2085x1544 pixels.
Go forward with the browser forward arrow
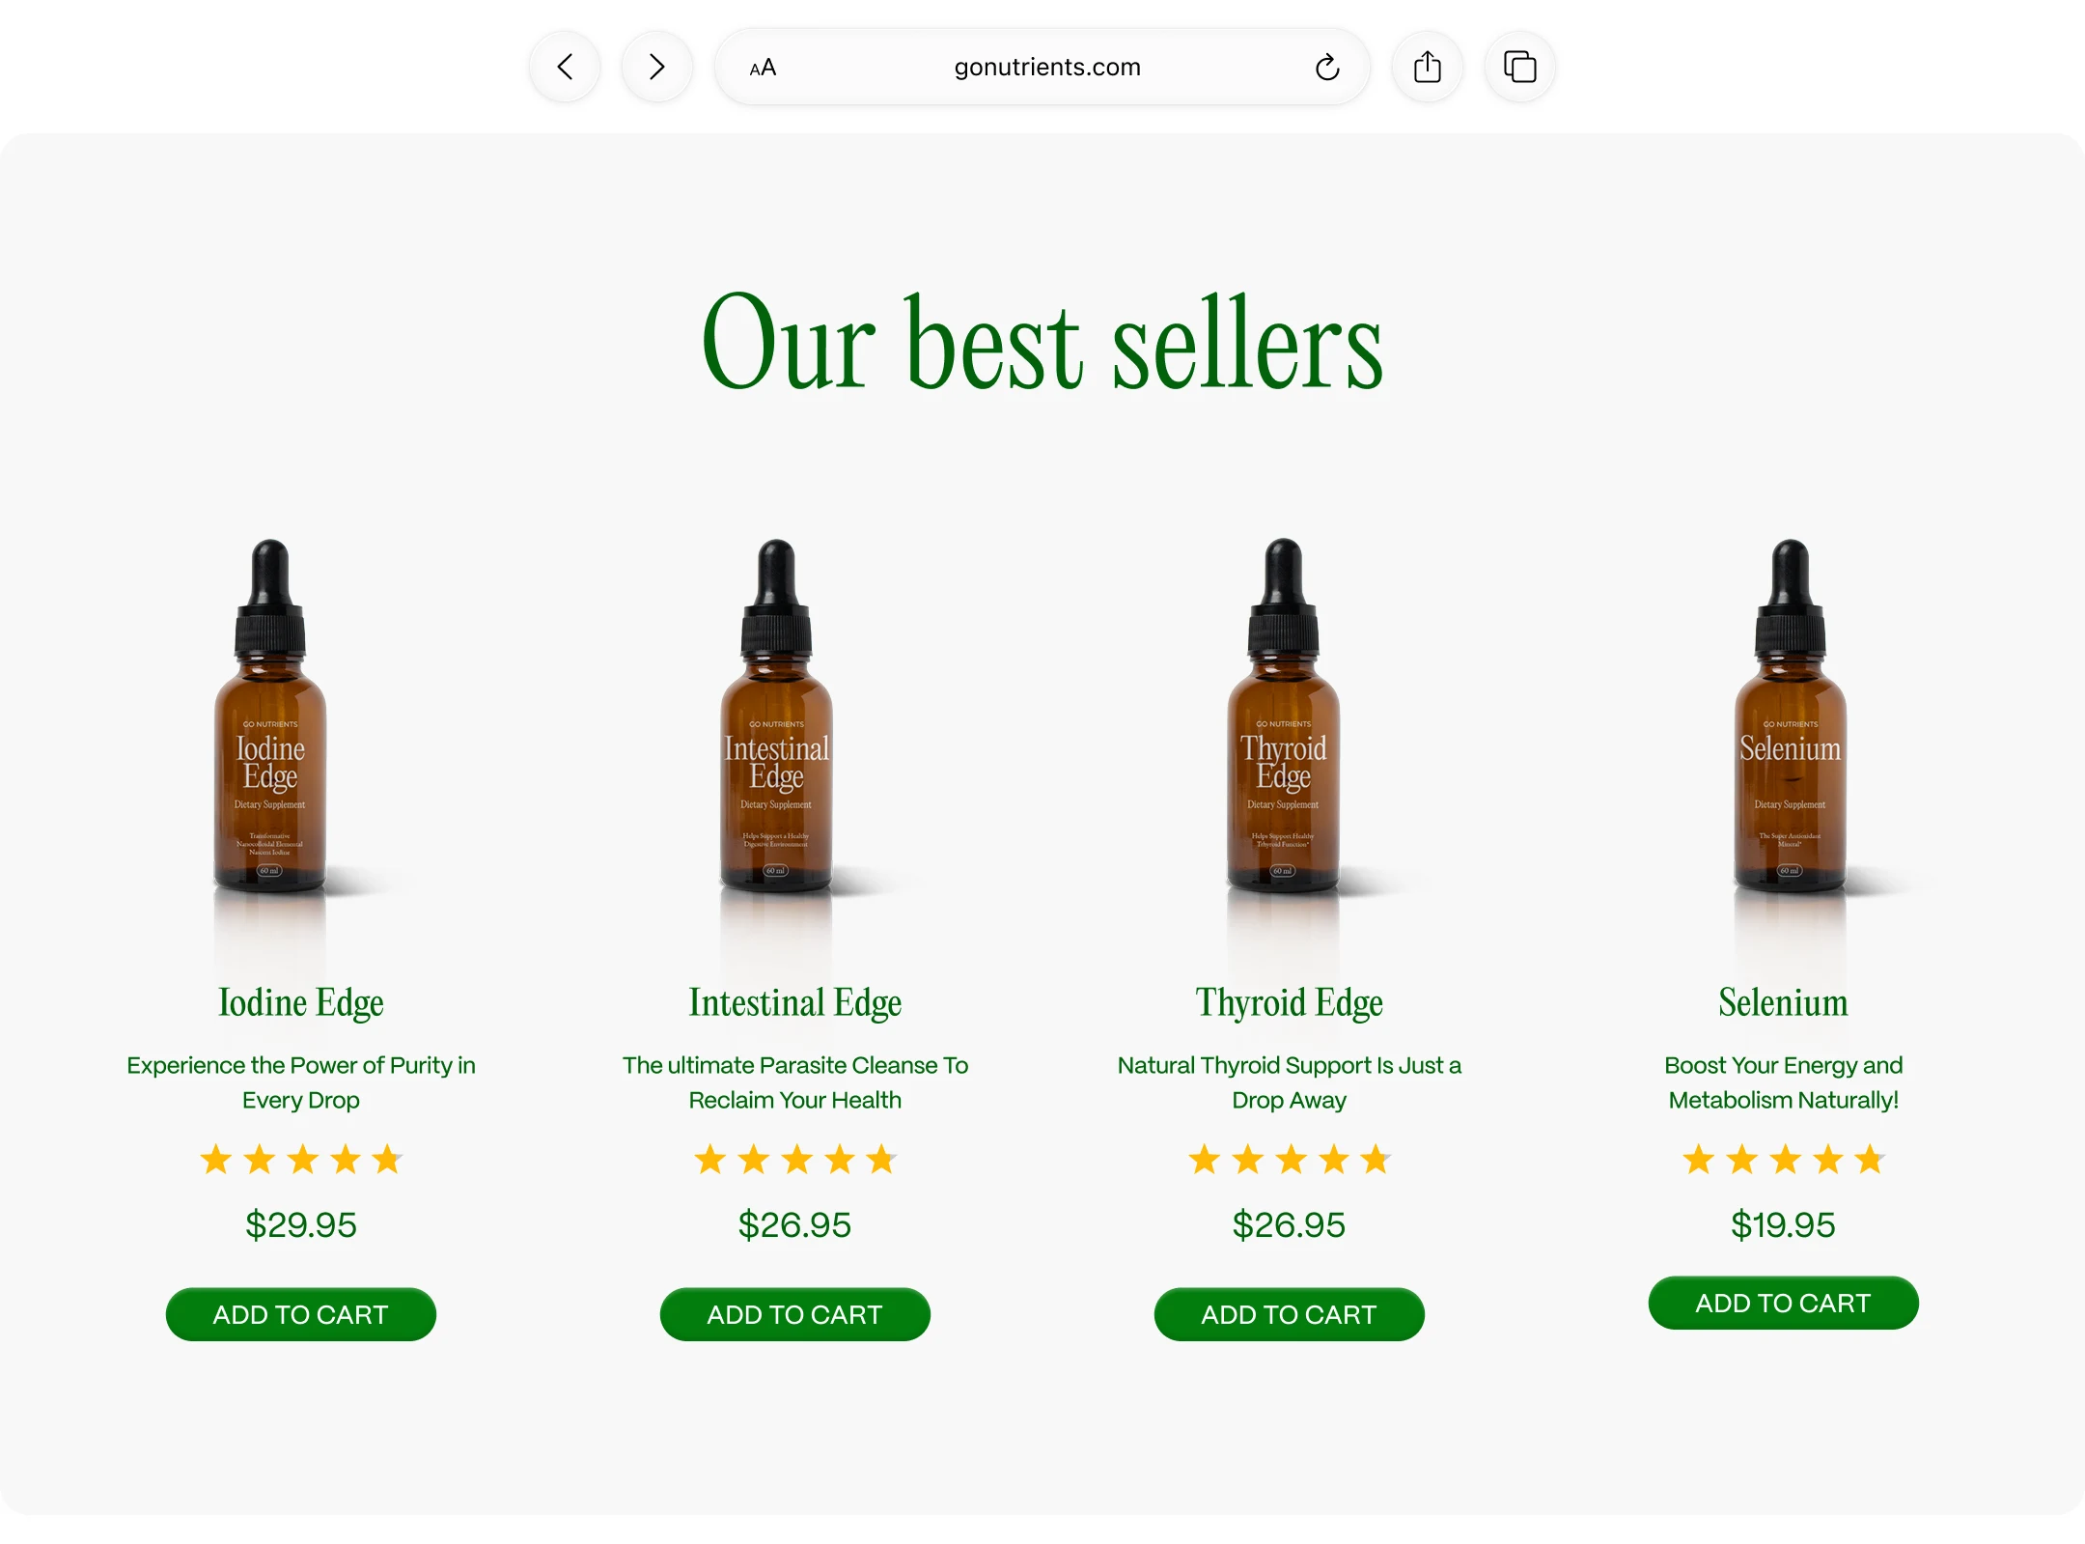[x=656, y=67]
